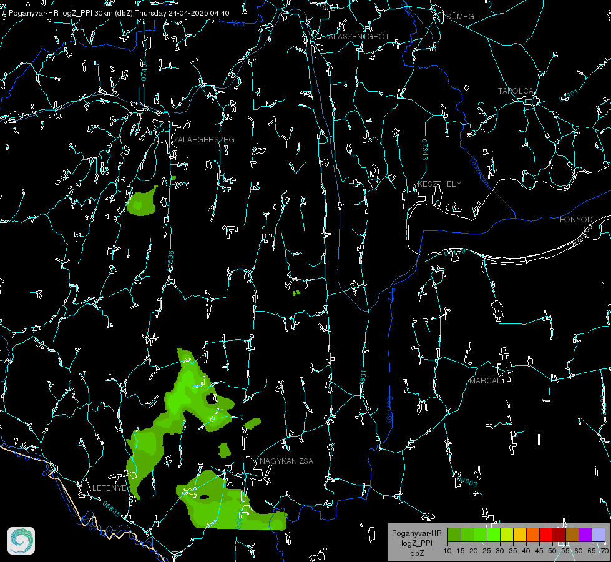This screenshot has height=562, width=611.
Task: Click the 06803 road number label
Action: click(467, 481)
